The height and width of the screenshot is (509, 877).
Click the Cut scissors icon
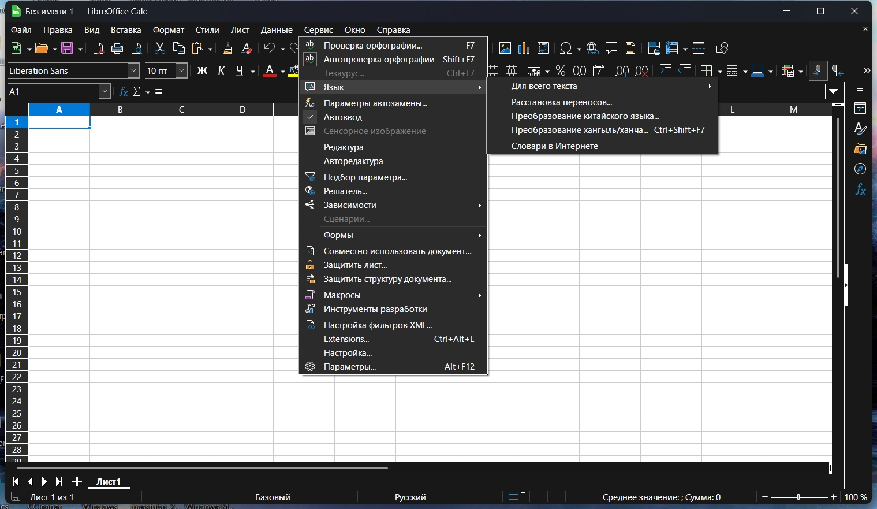point(160,49)
